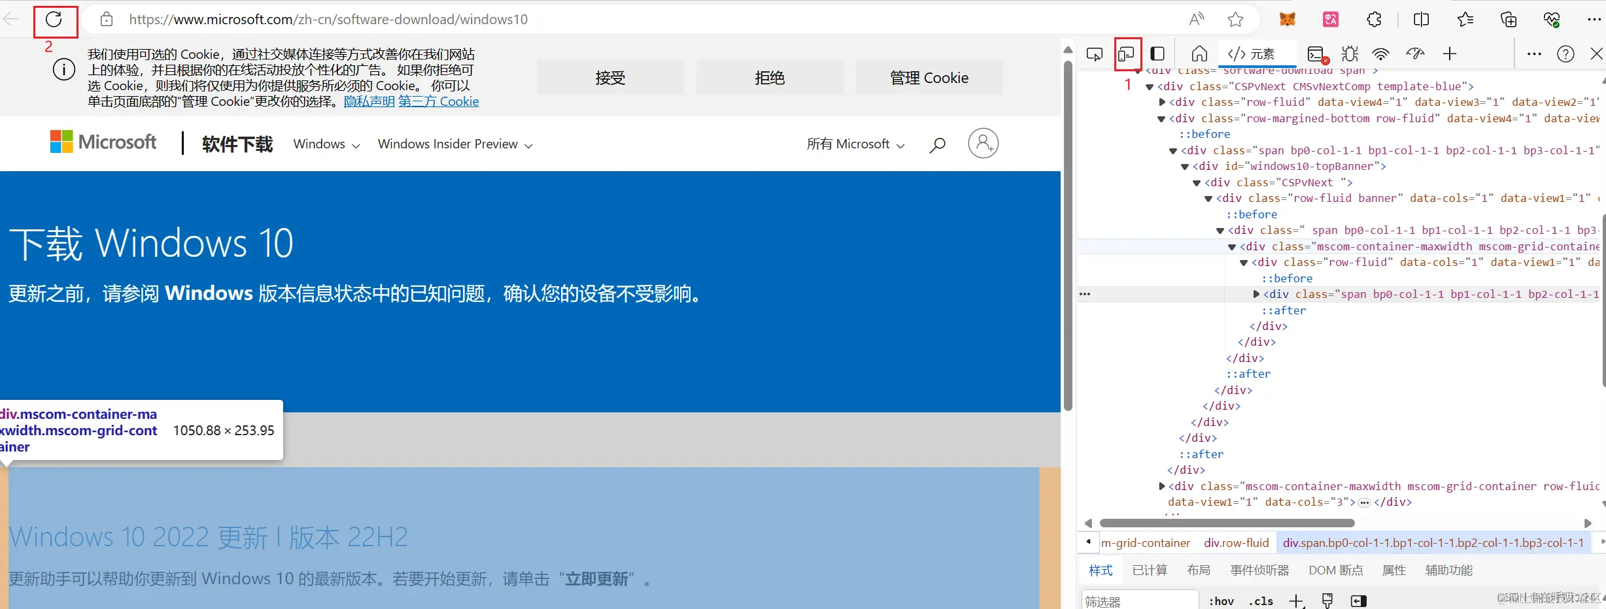
Task: Open site search magnifier icon
Action: [937, 144]
